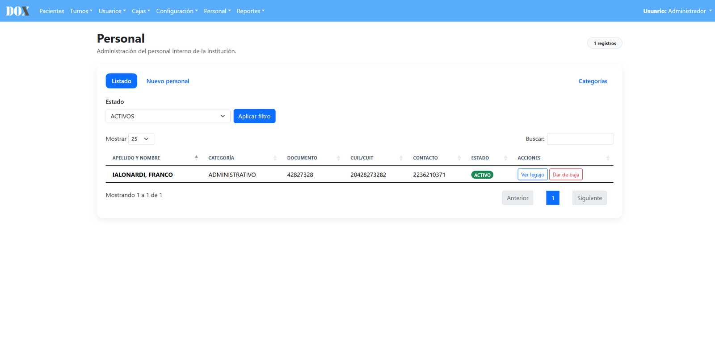Image resolution: width=715 pixels, height=339 pixels.
Task: Sort table by CUIL/CUIT column
Action: pos(376,158)
